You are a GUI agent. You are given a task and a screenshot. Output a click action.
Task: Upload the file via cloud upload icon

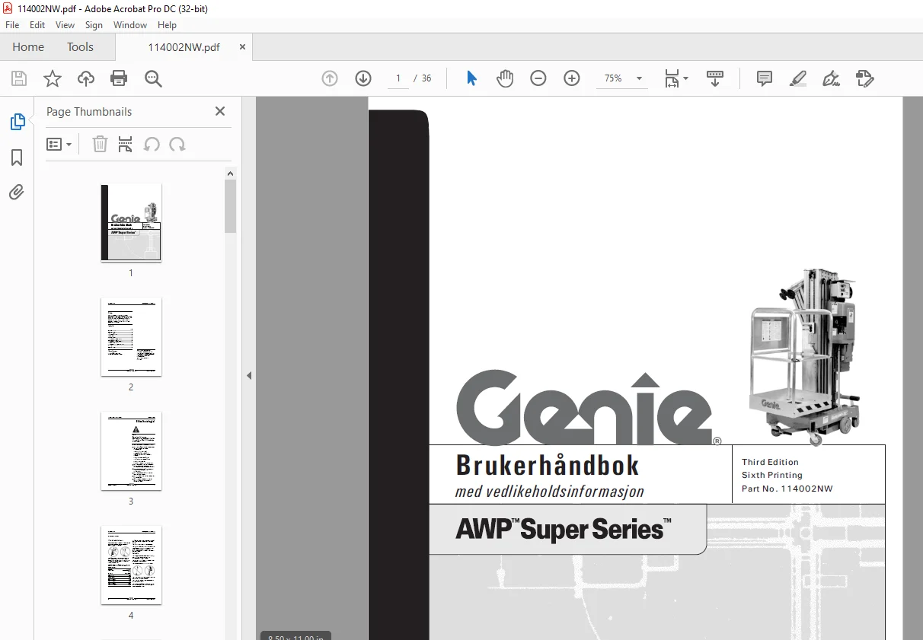[86, 78]
